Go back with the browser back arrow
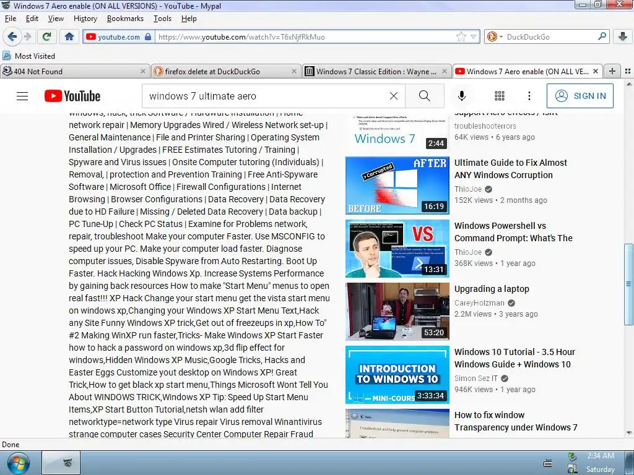The width and height of the screenshot is (634, 475). tap(12, 36)
